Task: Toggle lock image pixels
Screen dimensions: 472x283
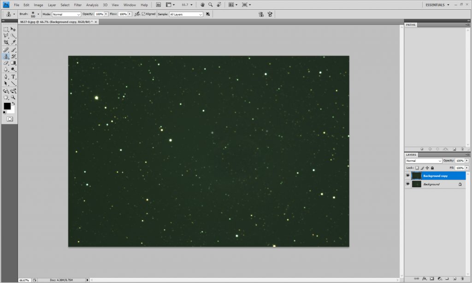Action: (422, 168)
